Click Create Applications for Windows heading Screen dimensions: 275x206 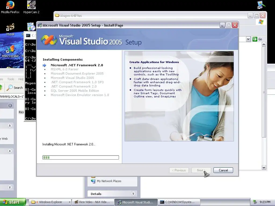[154, 62]
